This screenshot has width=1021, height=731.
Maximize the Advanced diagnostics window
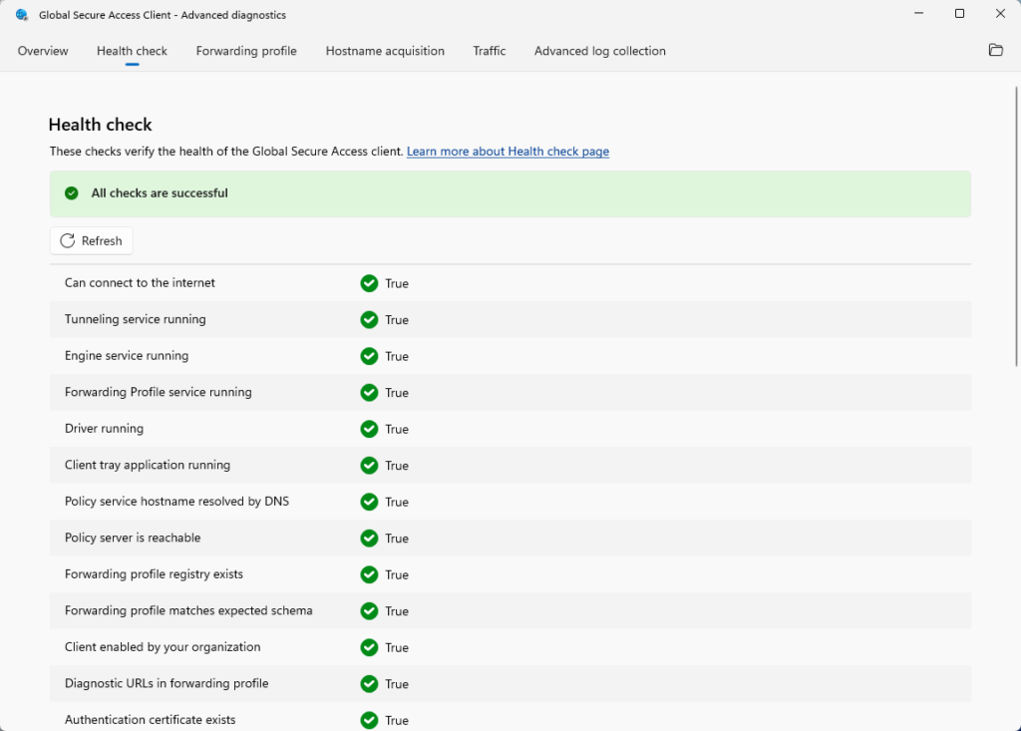click(x=959, y=14)
